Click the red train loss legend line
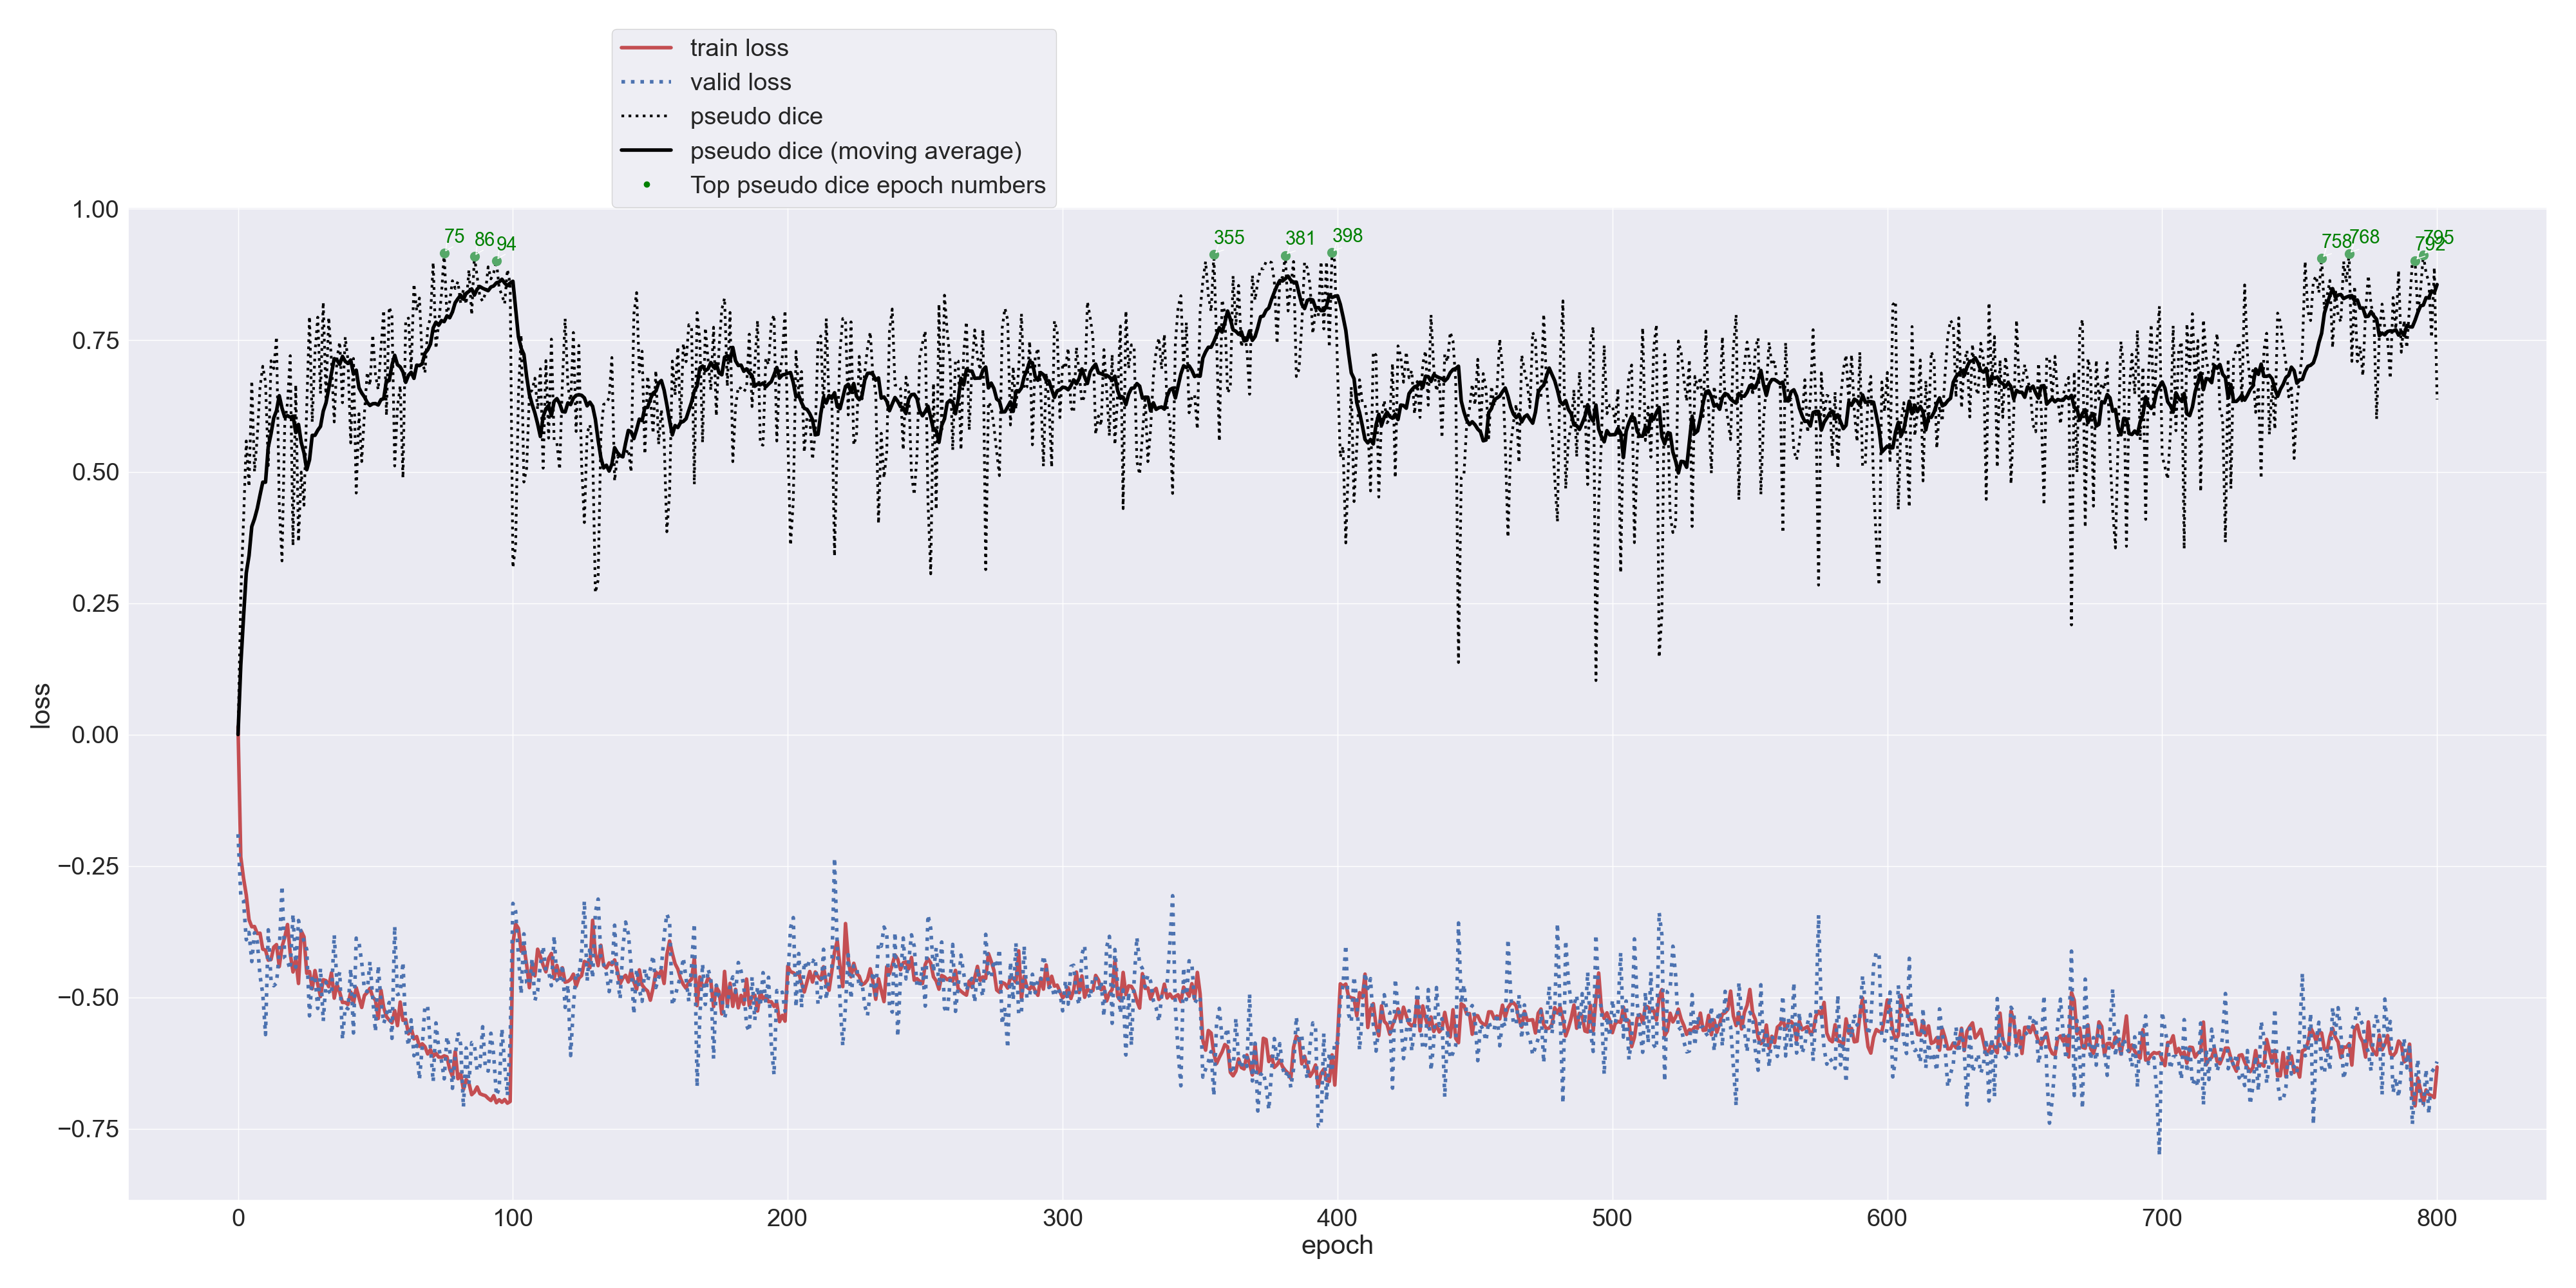The image size is (2576, 1288). click(x=645, y=48)
